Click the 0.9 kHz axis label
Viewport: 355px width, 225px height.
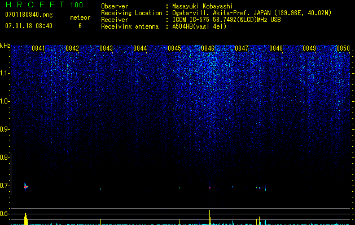tap(5, 129)
